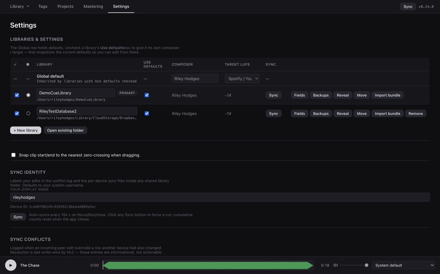
Task: Uncheck the RileyTestDatabase2 enabled checkbox
Action: (x=17, y=113)
